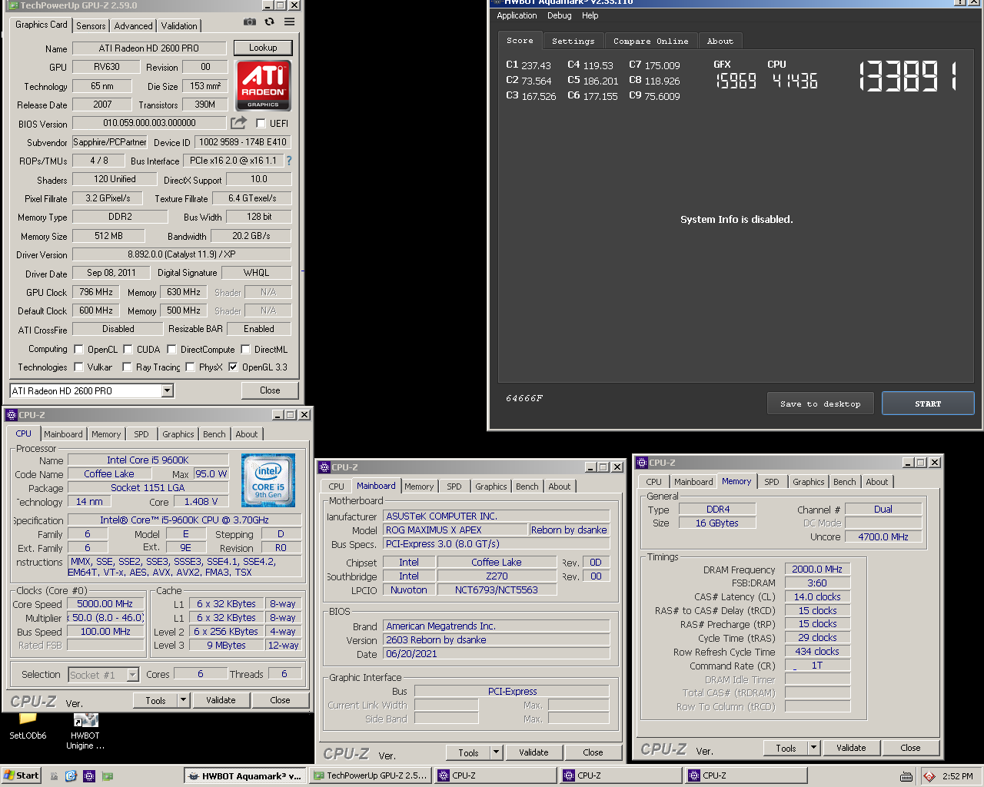This screenshot has width=984, height=787.
Task: Click the CPU-Z CPU window title bar icon
Action: [x=12, y=415]
